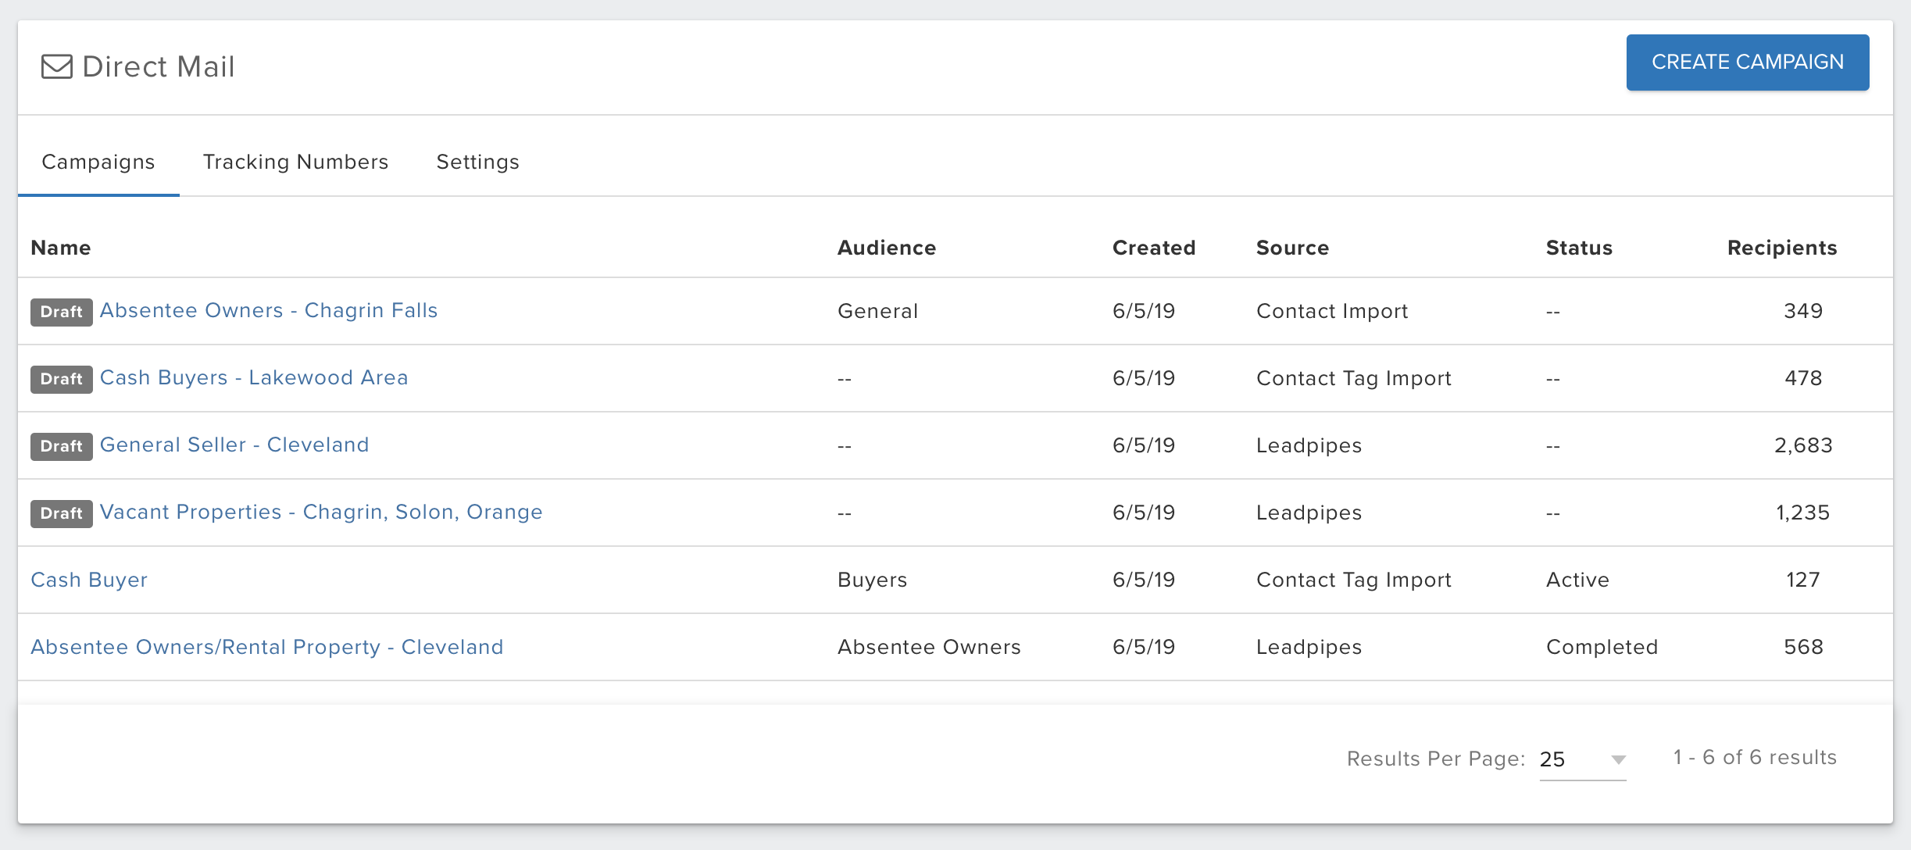Open Vacant Properties - Chagrin, Solon, Orange

(x=321, y=512)
